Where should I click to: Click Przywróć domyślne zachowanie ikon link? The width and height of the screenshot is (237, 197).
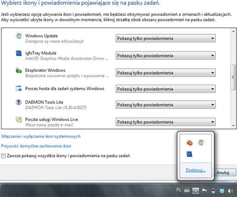[36, 146]
